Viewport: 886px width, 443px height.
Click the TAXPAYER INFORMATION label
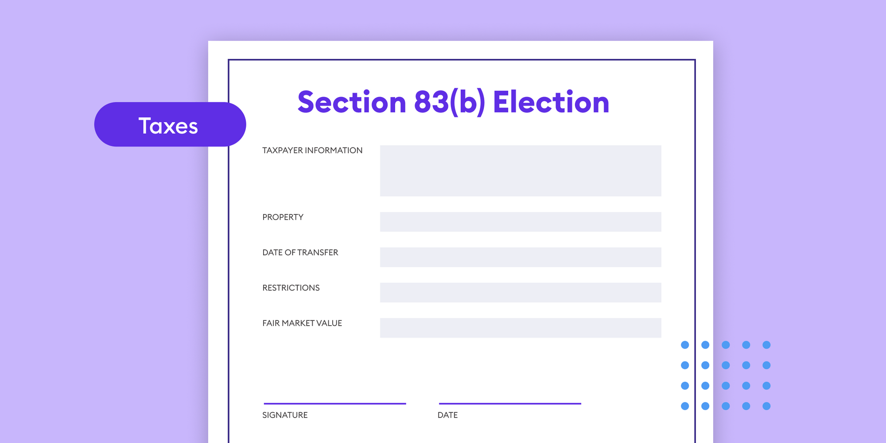click(x=312, y=151)
